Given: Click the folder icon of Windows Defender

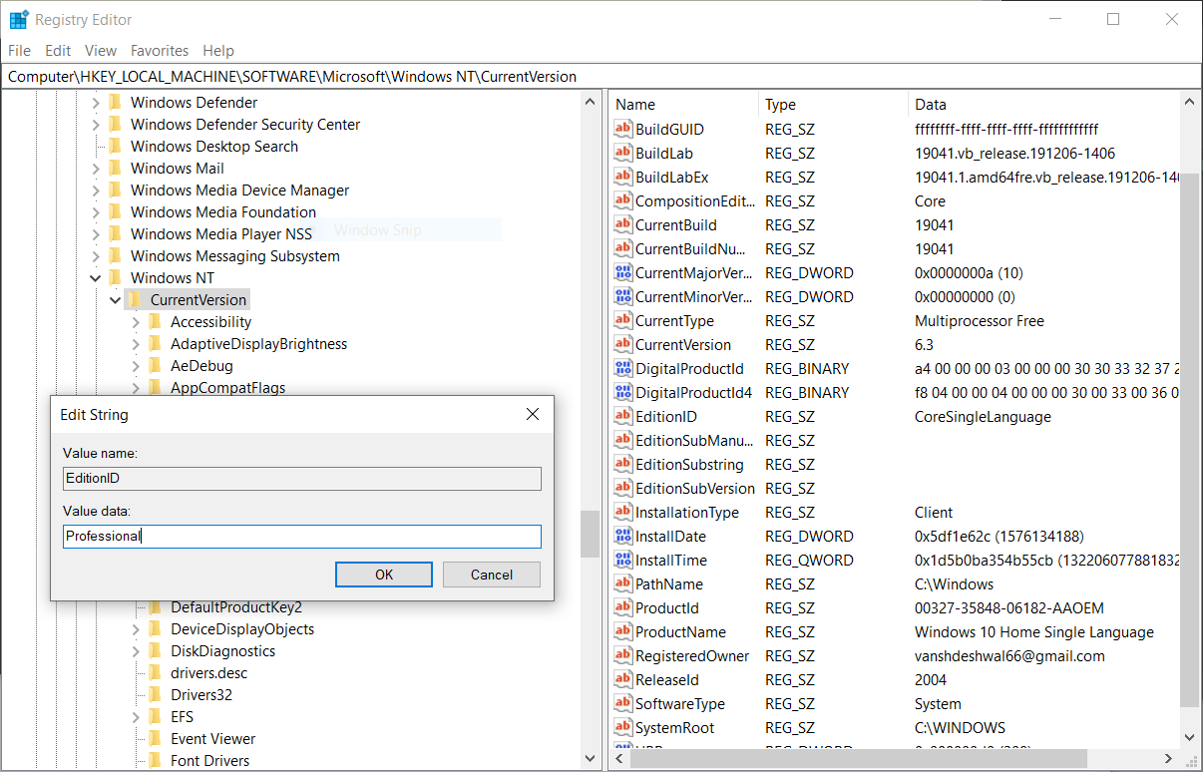Looking at the screenshot, I should [x=115, y=102].
